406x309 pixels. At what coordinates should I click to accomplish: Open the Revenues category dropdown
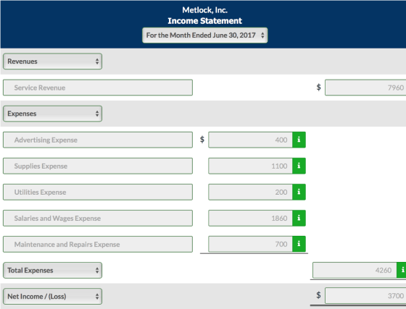[x=52, y=62]
